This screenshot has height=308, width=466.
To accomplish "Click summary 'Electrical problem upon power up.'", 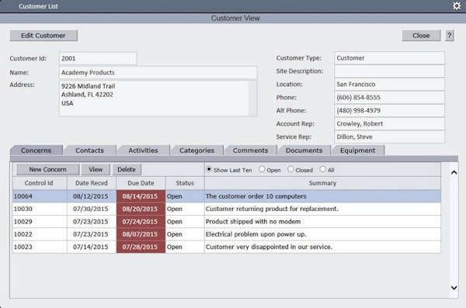I will (x=256, y=234).
